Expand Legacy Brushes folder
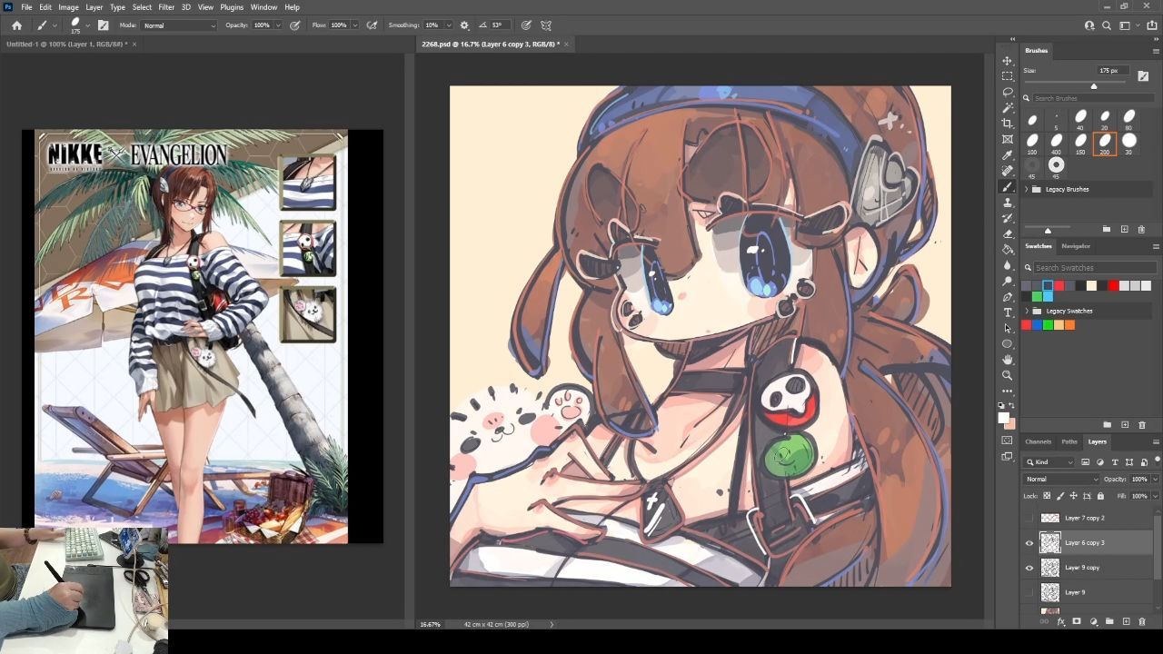The height and width of the screenshot is (654, 1163). 1027,189
